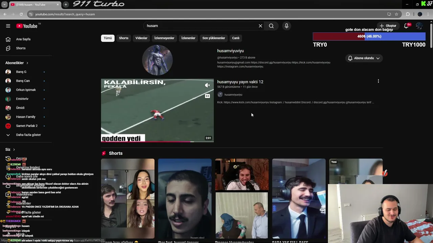Play husamyuyu yayın vakti 12 thumbnail
This screenshot has height=243, width=433.
tap(157, 110)
